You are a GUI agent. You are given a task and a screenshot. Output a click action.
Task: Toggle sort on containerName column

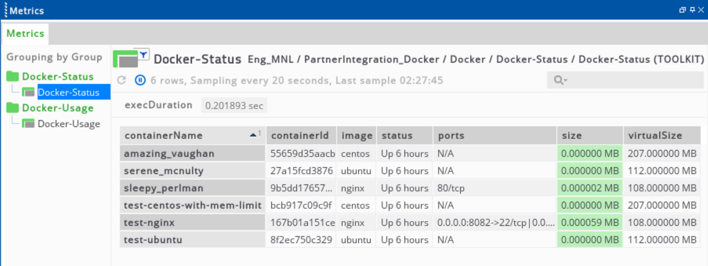tap(192, 135)
